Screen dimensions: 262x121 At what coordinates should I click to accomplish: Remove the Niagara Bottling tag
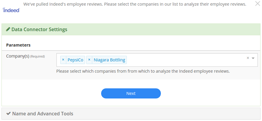(89, 60)
